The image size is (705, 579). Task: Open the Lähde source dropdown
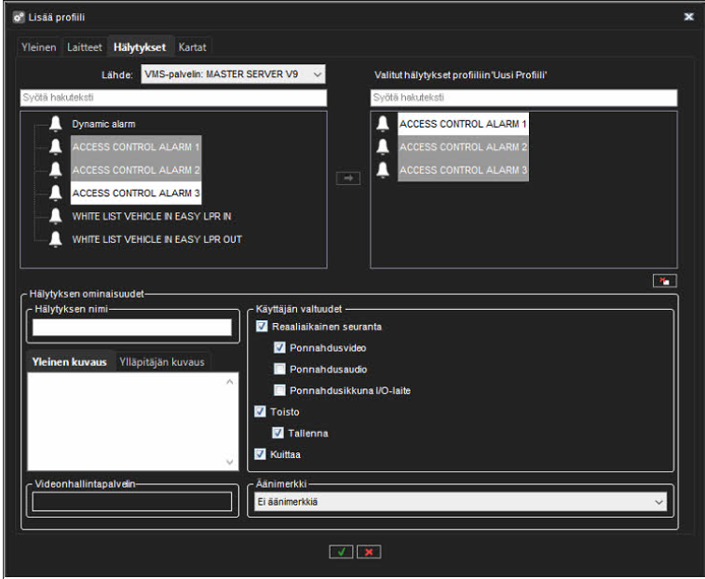point(232,74)
